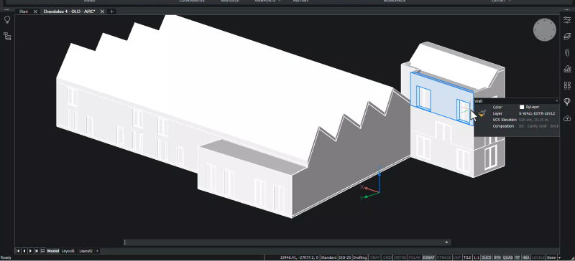Toggle ORTHO mode
Image resolution: width=575 pixels, height=261 pixels.
pyautogui.click(x=400, y=257)
